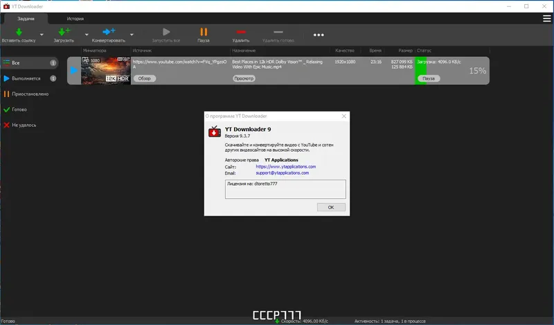554x325 pixels.
Task: Click the Время column header
Action: click(375, 51)
